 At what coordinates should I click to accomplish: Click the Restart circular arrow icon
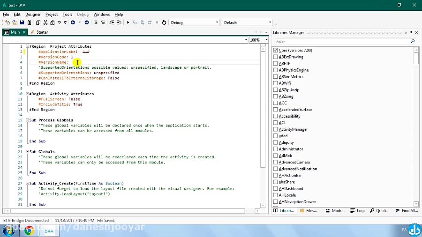pos(164,22)
